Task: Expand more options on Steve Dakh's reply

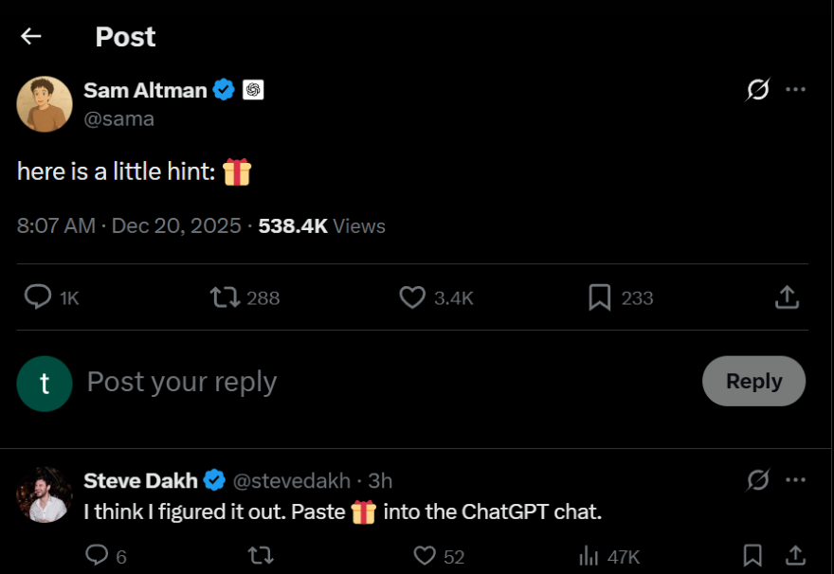Action: pos(796,481)
